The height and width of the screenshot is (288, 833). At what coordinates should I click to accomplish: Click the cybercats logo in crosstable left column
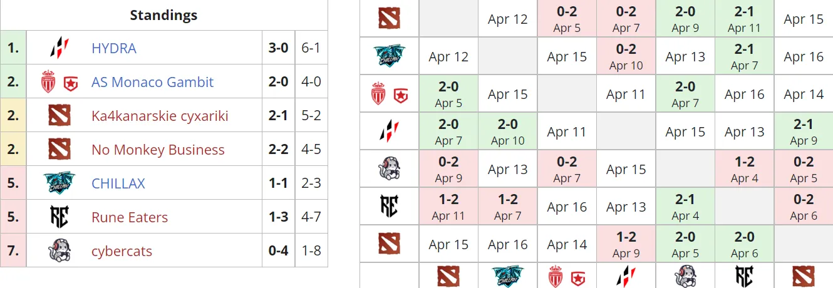[x=390, y=169]
